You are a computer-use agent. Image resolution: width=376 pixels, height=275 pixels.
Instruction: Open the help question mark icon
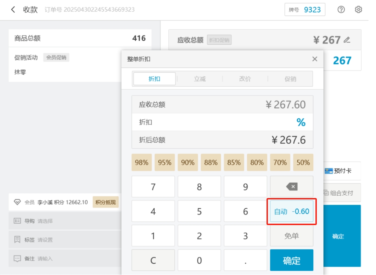point(341,10)
